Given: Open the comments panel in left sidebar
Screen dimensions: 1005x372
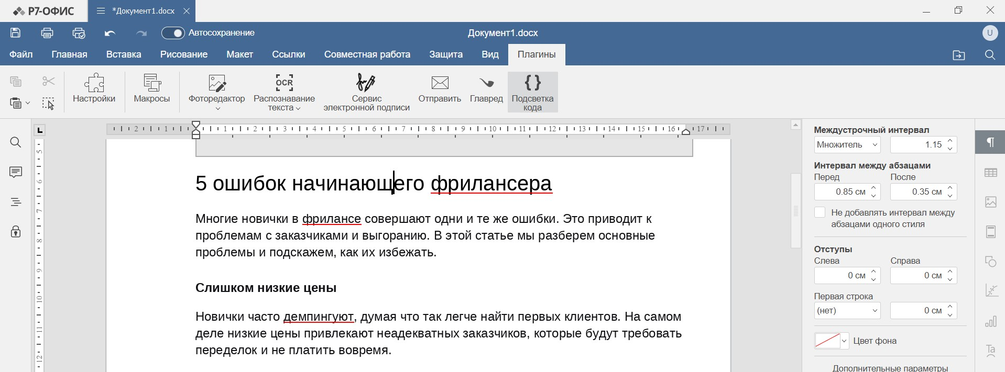Looking at the screenshot, I should click(16, 172).
